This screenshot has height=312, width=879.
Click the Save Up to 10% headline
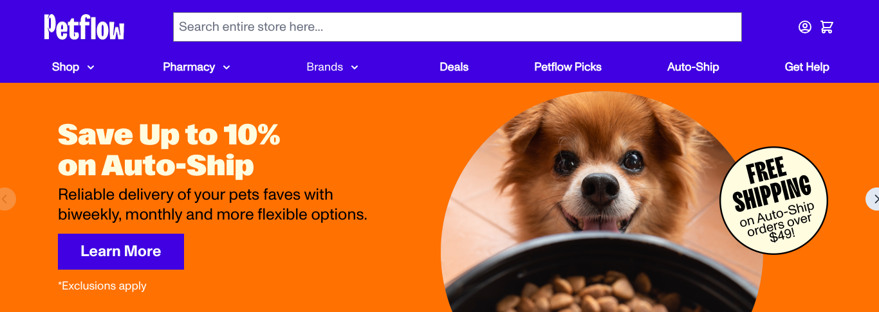point(169,150)
